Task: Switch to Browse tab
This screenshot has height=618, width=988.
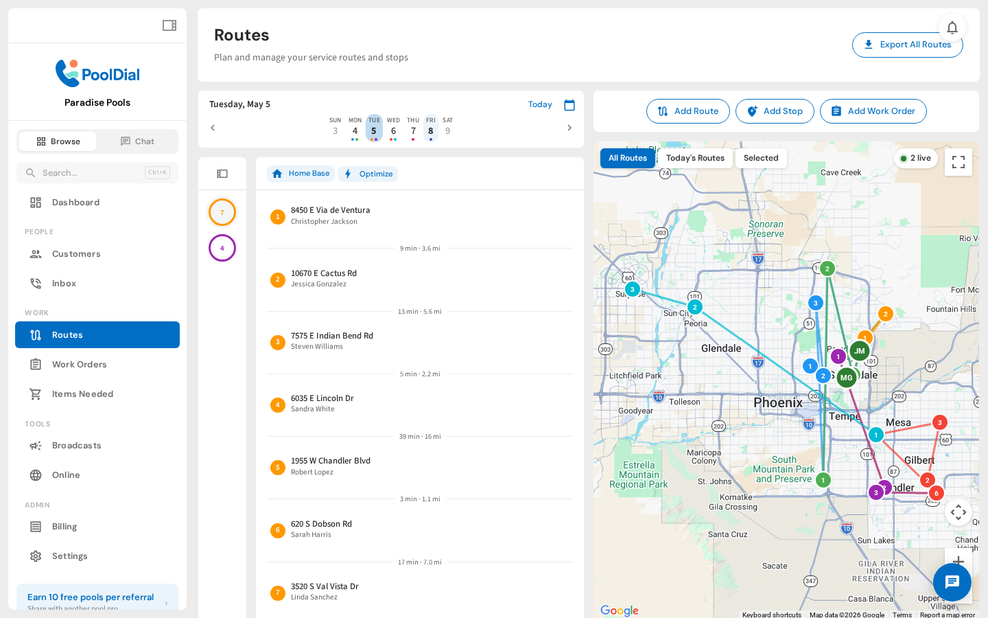Action: [x=58, y=141]
